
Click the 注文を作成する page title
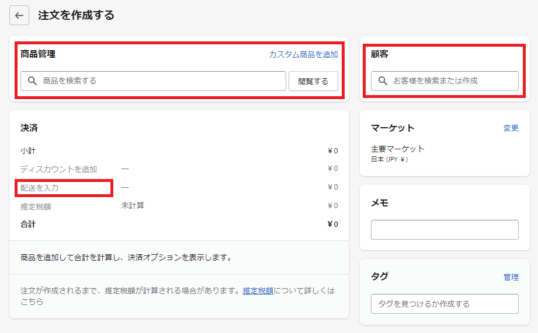76,16
